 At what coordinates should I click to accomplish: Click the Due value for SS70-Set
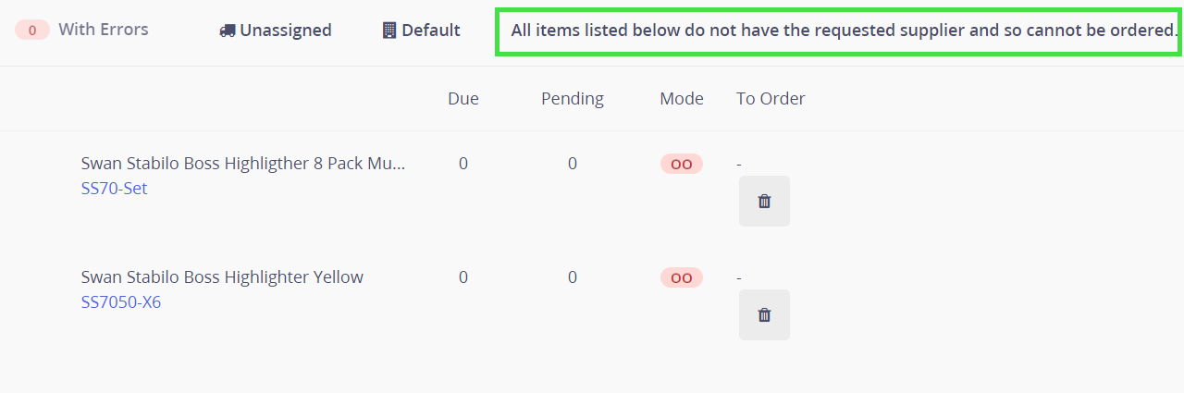pyautogui.click(x=463, y=164)
